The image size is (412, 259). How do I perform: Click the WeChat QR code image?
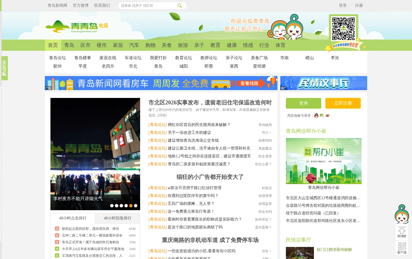[343, 29]
